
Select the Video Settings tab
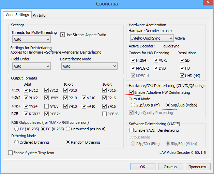click(17, 15)
